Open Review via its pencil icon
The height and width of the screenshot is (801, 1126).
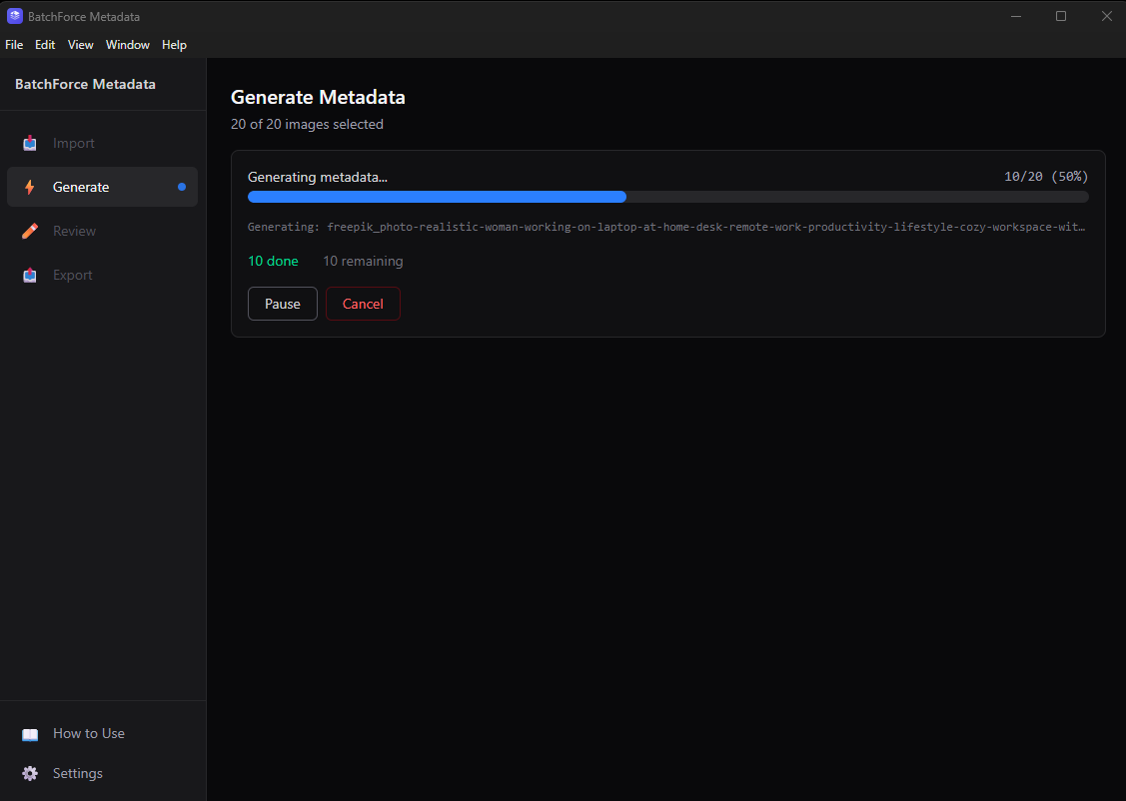[30, 231]
